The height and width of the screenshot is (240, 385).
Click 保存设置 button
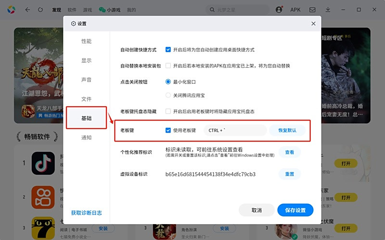click(295, 210)
